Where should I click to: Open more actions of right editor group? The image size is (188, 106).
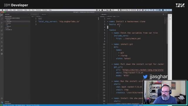[166, 14]
